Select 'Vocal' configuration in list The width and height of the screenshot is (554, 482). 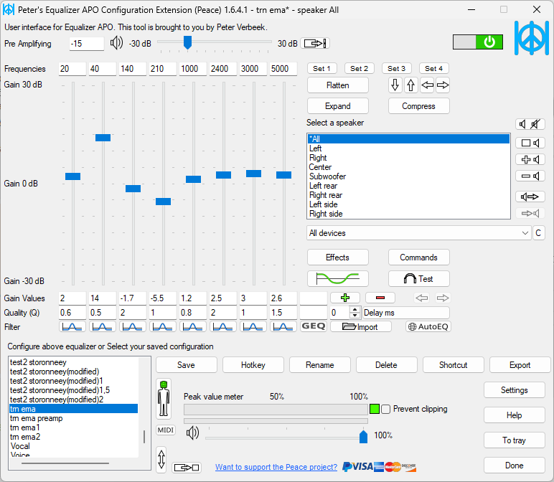(x=73, y=446)
